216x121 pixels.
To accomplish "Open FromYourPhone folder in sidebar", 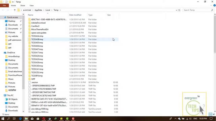I will 15,75.
